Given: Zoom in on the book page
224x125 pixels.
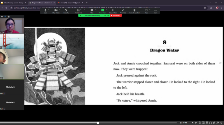Looking at the screenshot, I should click(218, 123).
